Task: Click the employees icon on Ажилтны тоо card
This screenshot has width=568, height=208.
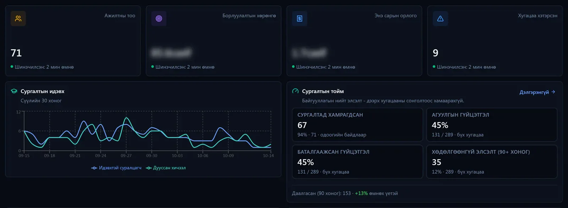Action: 18,18
